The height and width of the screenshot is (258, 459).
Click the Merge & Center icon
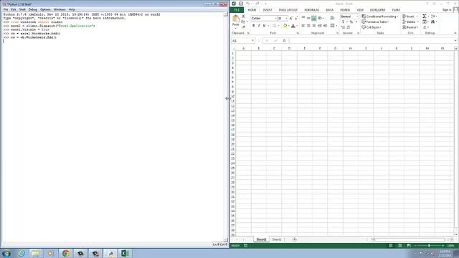coord(333,26)
